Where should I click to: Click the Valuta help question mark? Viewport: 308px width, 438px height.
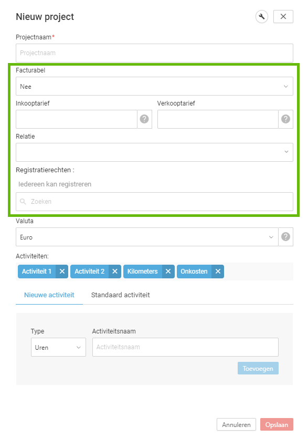click(x=285, y=237)
